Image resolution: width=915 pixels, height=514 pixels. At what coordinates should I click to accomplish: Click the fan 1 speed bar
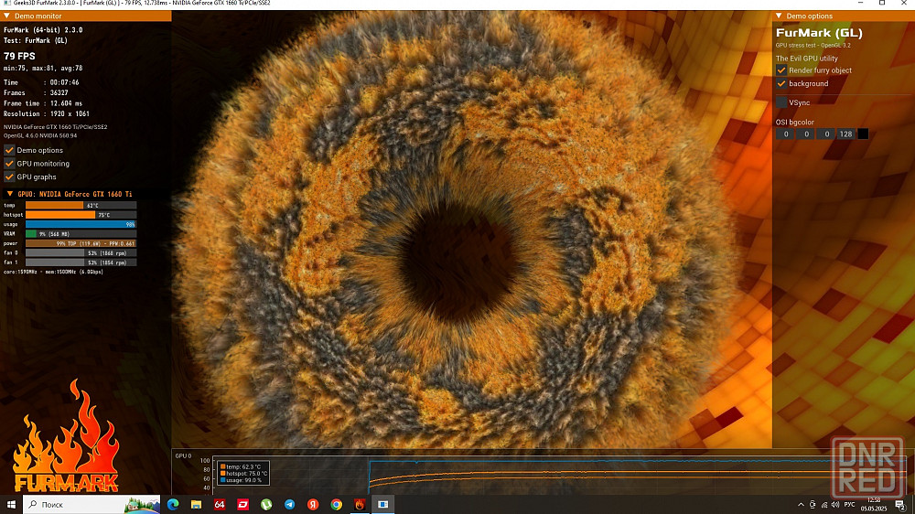point(81,262)
